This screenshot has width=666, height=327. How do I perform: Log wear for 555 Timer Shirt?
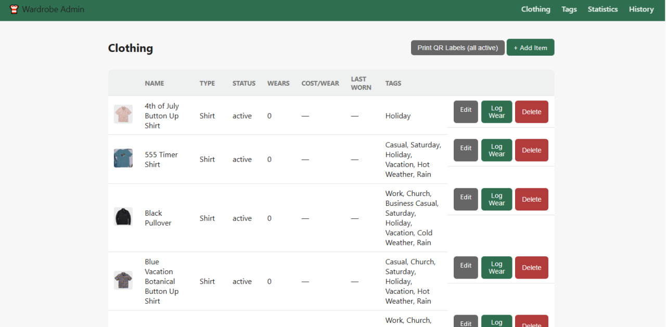[496, 150]
